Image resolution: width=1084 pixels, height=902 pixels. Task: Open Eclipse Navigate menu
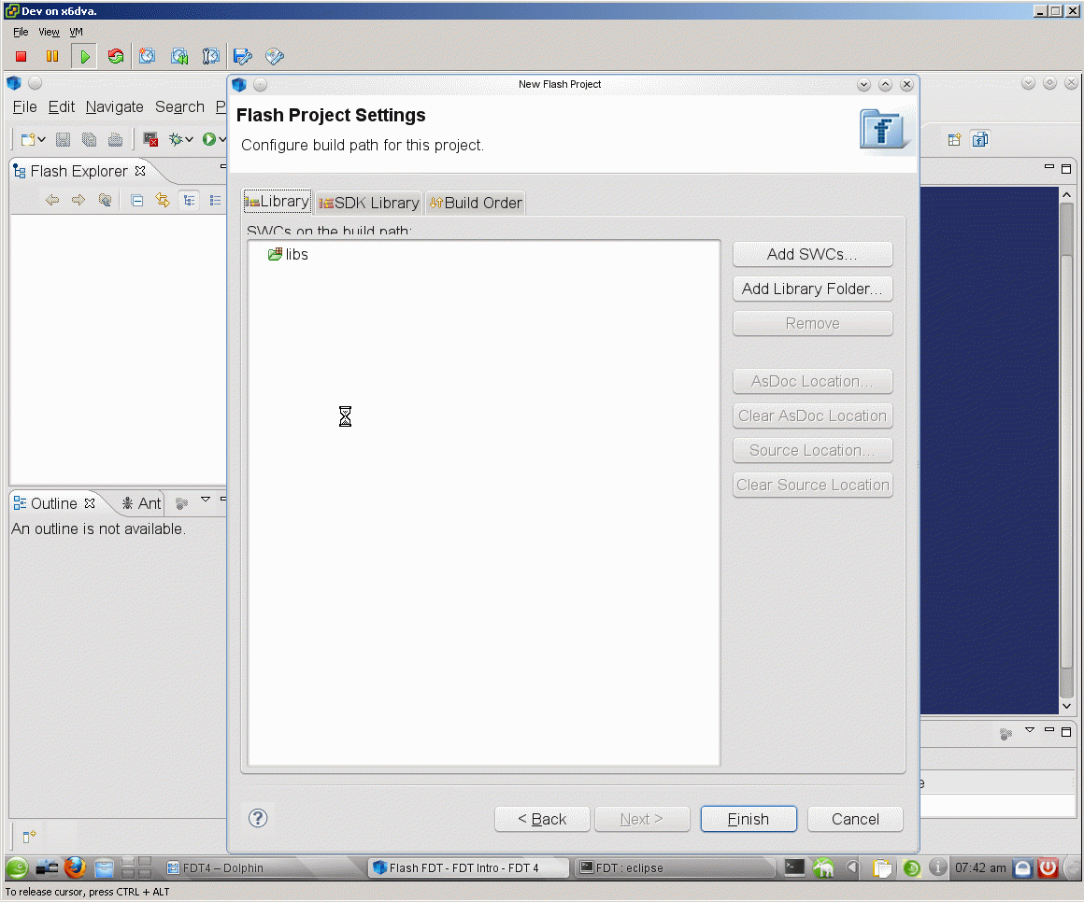[115, 107]
